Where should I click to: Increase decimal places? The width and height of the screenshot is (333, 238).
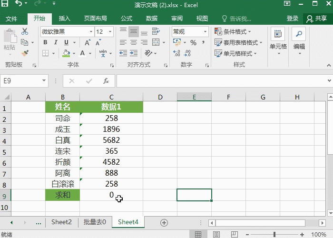(176, 53)
